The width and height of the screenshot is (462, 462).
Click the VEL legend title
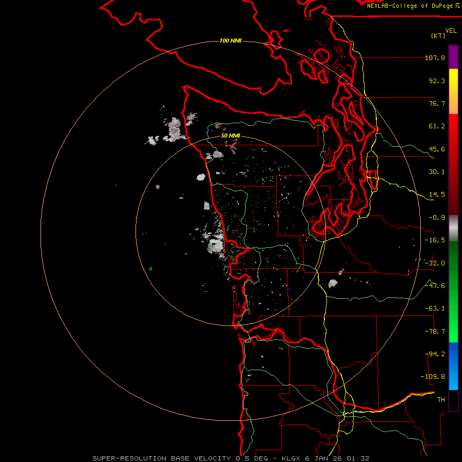(451, 31)
